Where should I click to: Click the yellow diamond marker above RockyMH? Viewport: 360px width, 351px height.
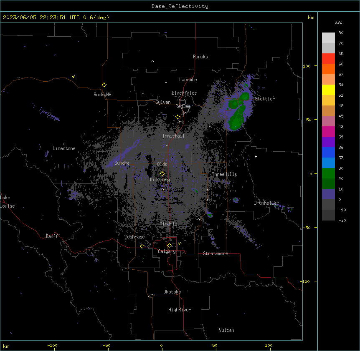(104, 85)
